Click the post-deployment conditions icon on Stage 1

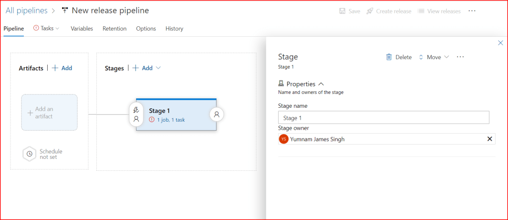click(x=217, y=114)
